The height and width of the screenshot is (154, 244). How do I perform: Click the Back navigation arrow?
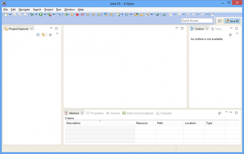pos(194,14)
